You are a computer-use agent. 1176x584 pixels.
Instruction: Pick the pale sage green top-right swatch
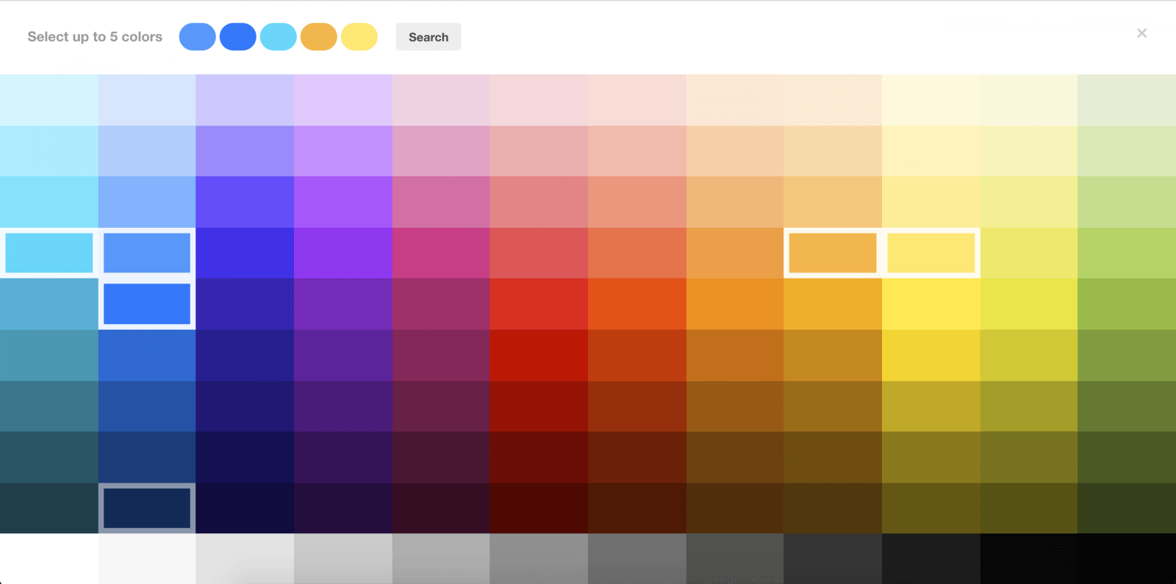(1126, 100)
